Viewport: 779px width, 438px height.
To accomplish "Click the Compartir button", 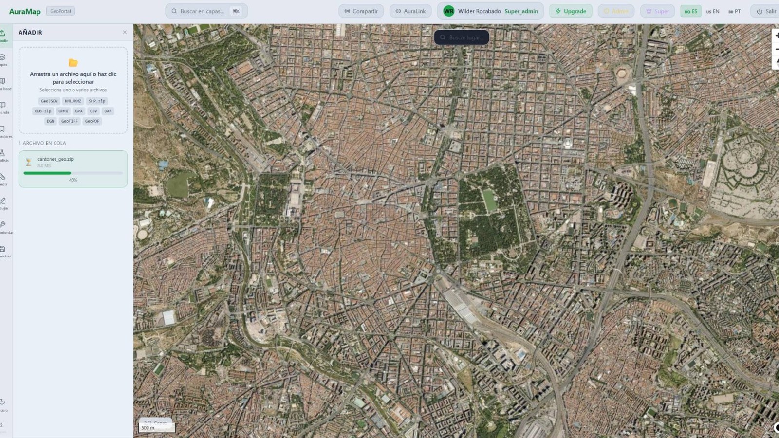I will (x=361, y=11).
